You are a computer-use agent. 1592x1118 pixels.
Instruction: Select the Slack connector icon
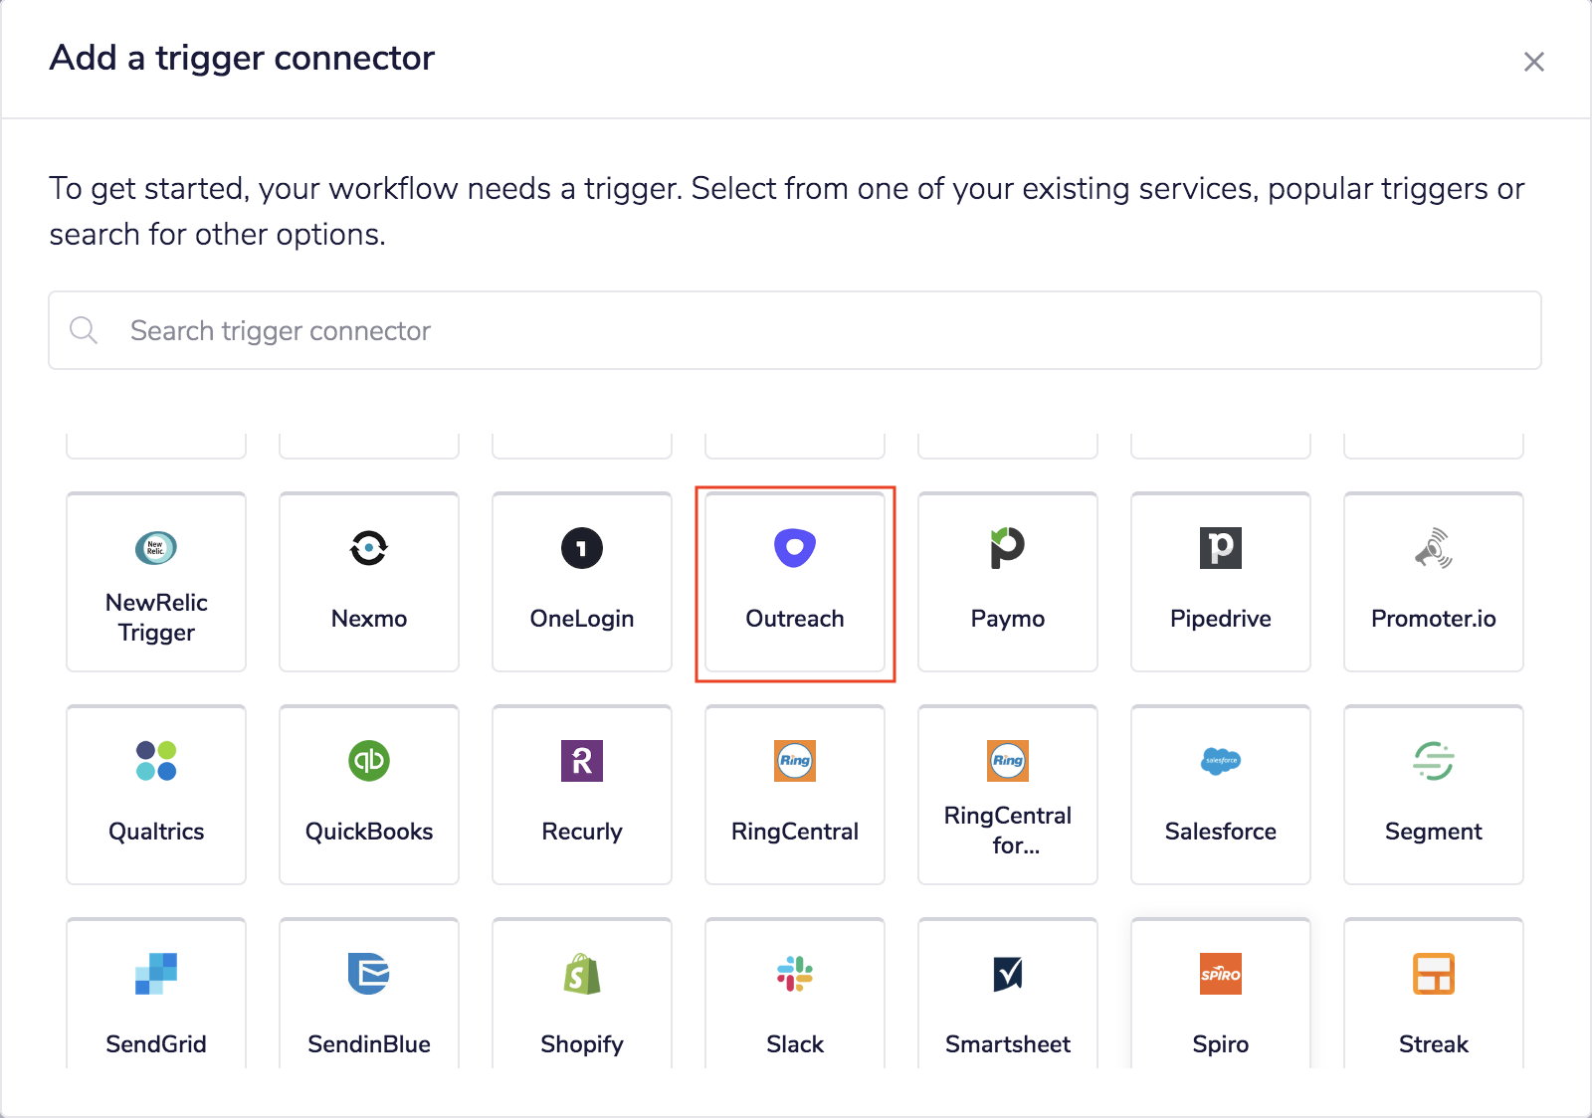(794, 974)
